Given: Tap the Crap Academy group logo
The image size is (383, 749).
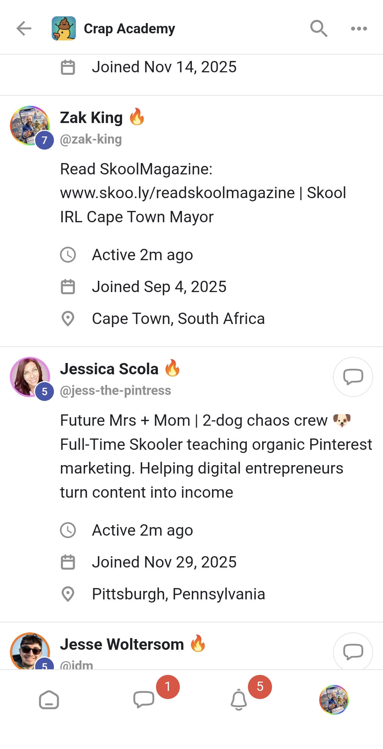Looking at the screenshot, I should coord(64,28).
